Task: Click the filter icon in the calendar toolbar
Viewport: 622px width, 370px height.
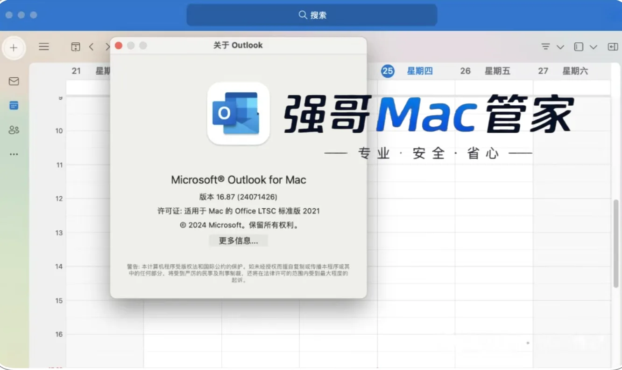Action: click(x=545, y=47)
